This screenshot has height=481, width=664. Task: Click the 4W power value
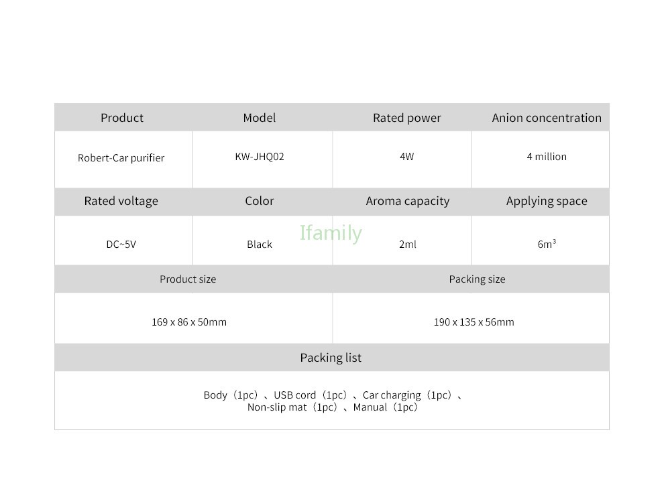pos(406,157)
